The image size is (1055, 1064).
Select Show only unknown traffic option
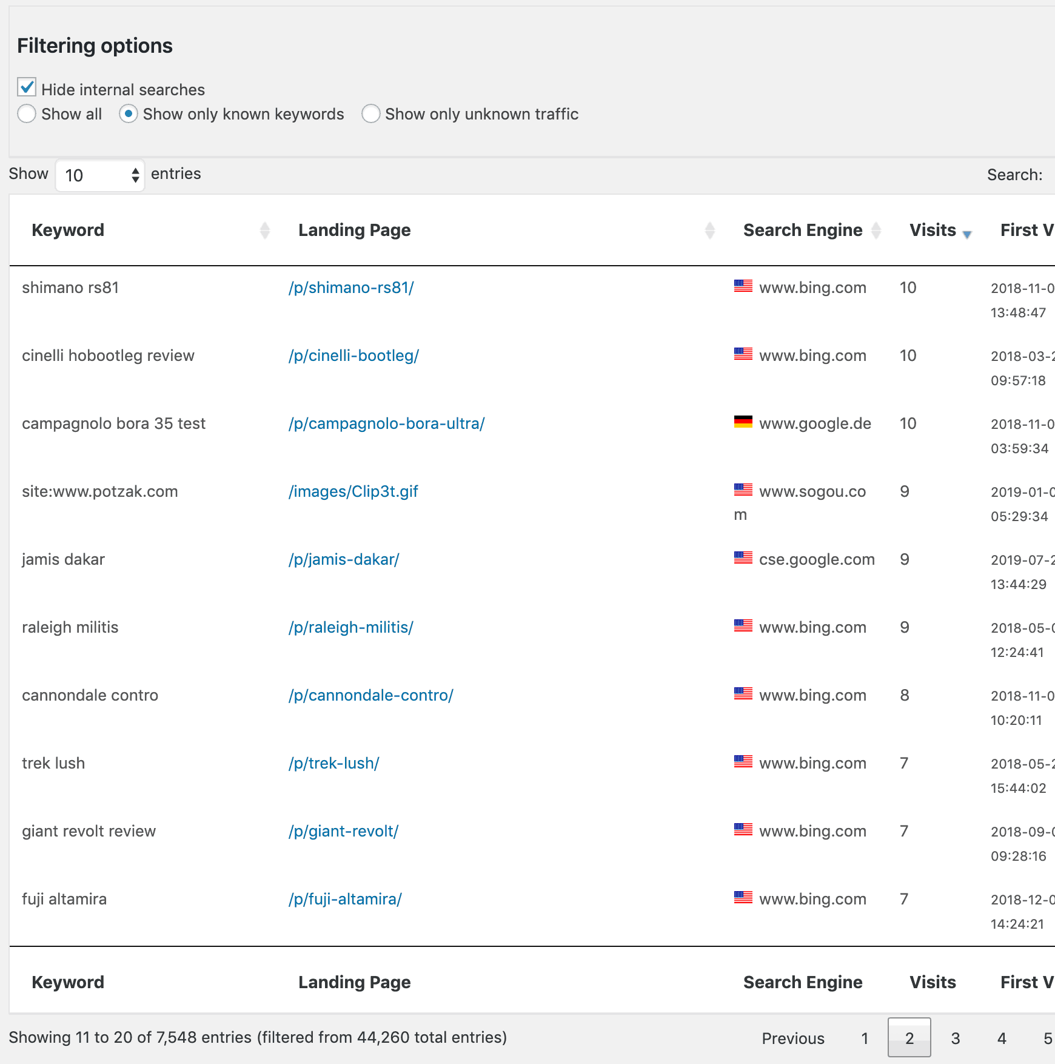click(x=371, y=114)
